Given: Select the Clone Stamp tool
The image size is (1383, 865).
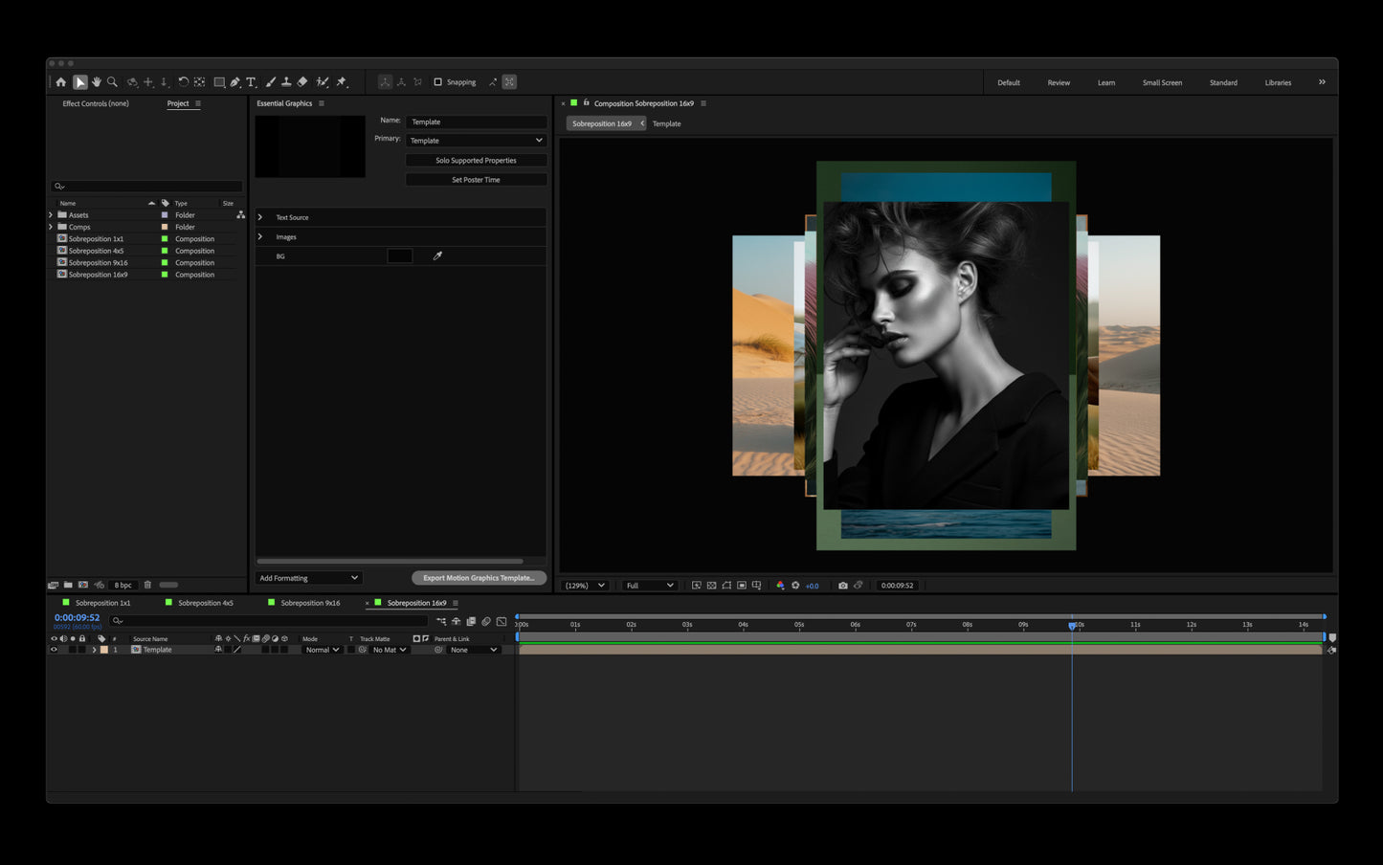Looking at the screenshot, I should 286,82.
